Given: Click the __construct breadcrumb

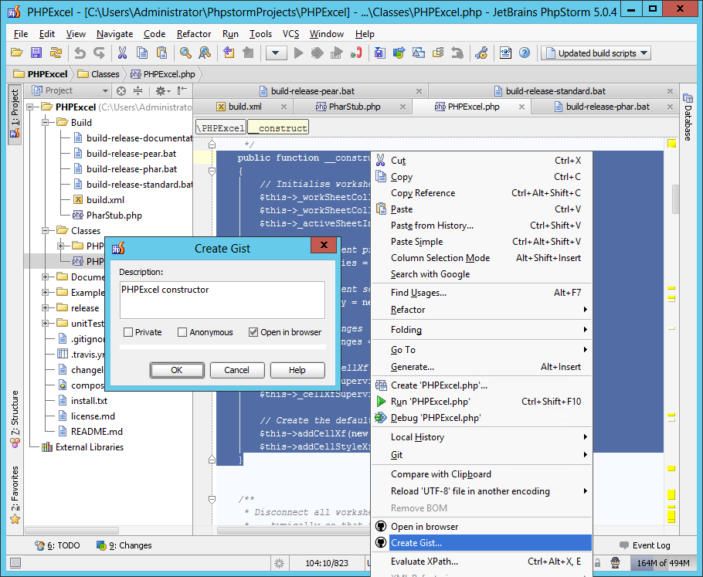Looking at the screenshot, I should pos(278,127).
